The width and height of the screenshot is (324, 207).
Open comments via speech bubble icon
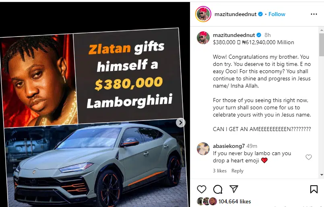pyautogui.click(x=218, y=189)
